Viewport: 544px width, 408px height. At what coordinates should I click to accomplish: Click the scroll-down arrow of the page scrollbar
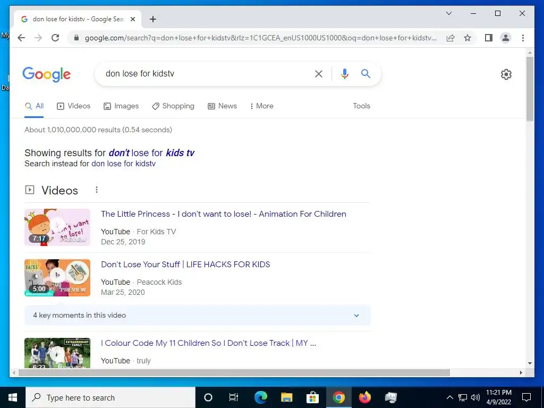pyautogui.click(x=530, y=363)
